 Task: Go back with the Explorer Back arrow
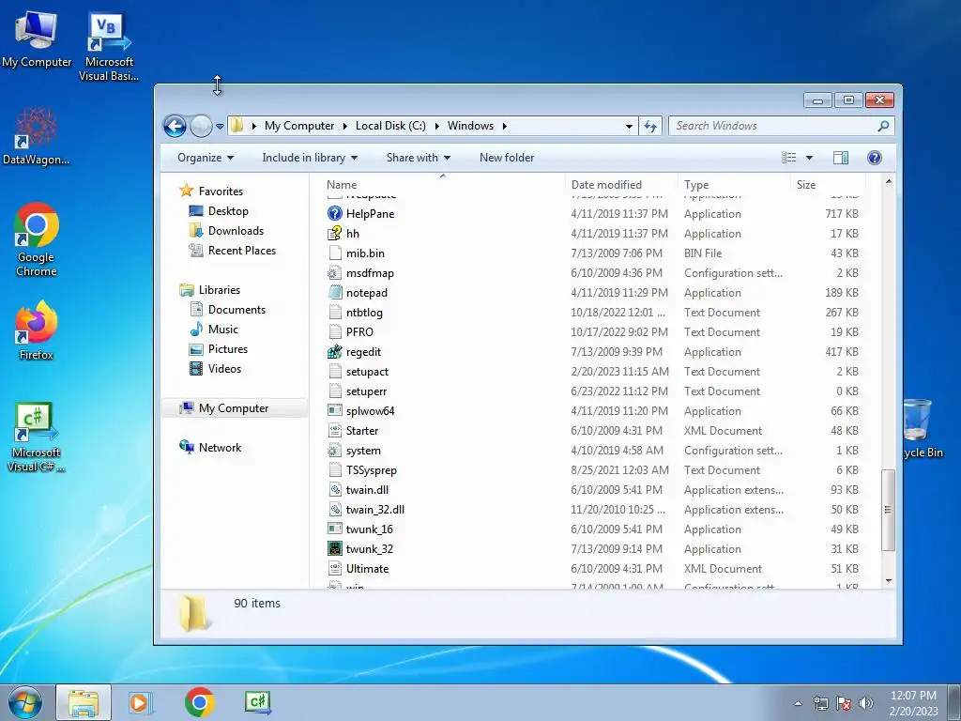point(175,127)
